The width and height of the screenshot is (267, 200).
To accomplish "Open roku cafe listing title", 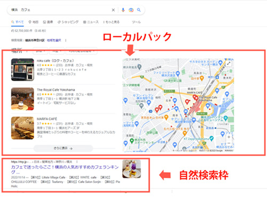I will [55, 61].
